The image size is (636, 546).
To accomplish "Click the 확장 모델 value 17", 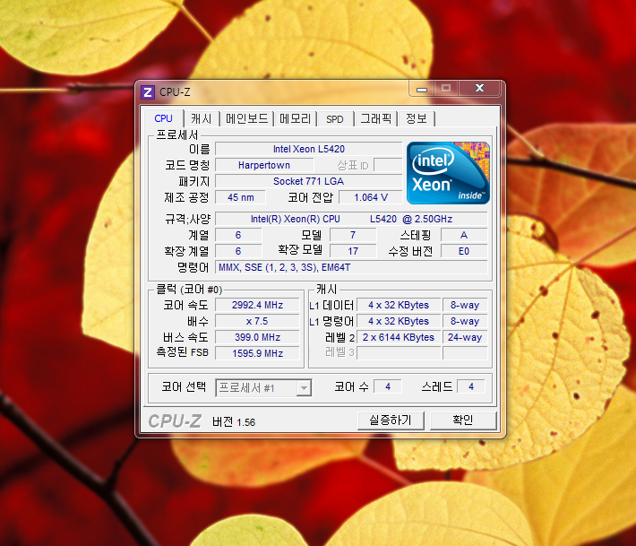I will 353,251.
